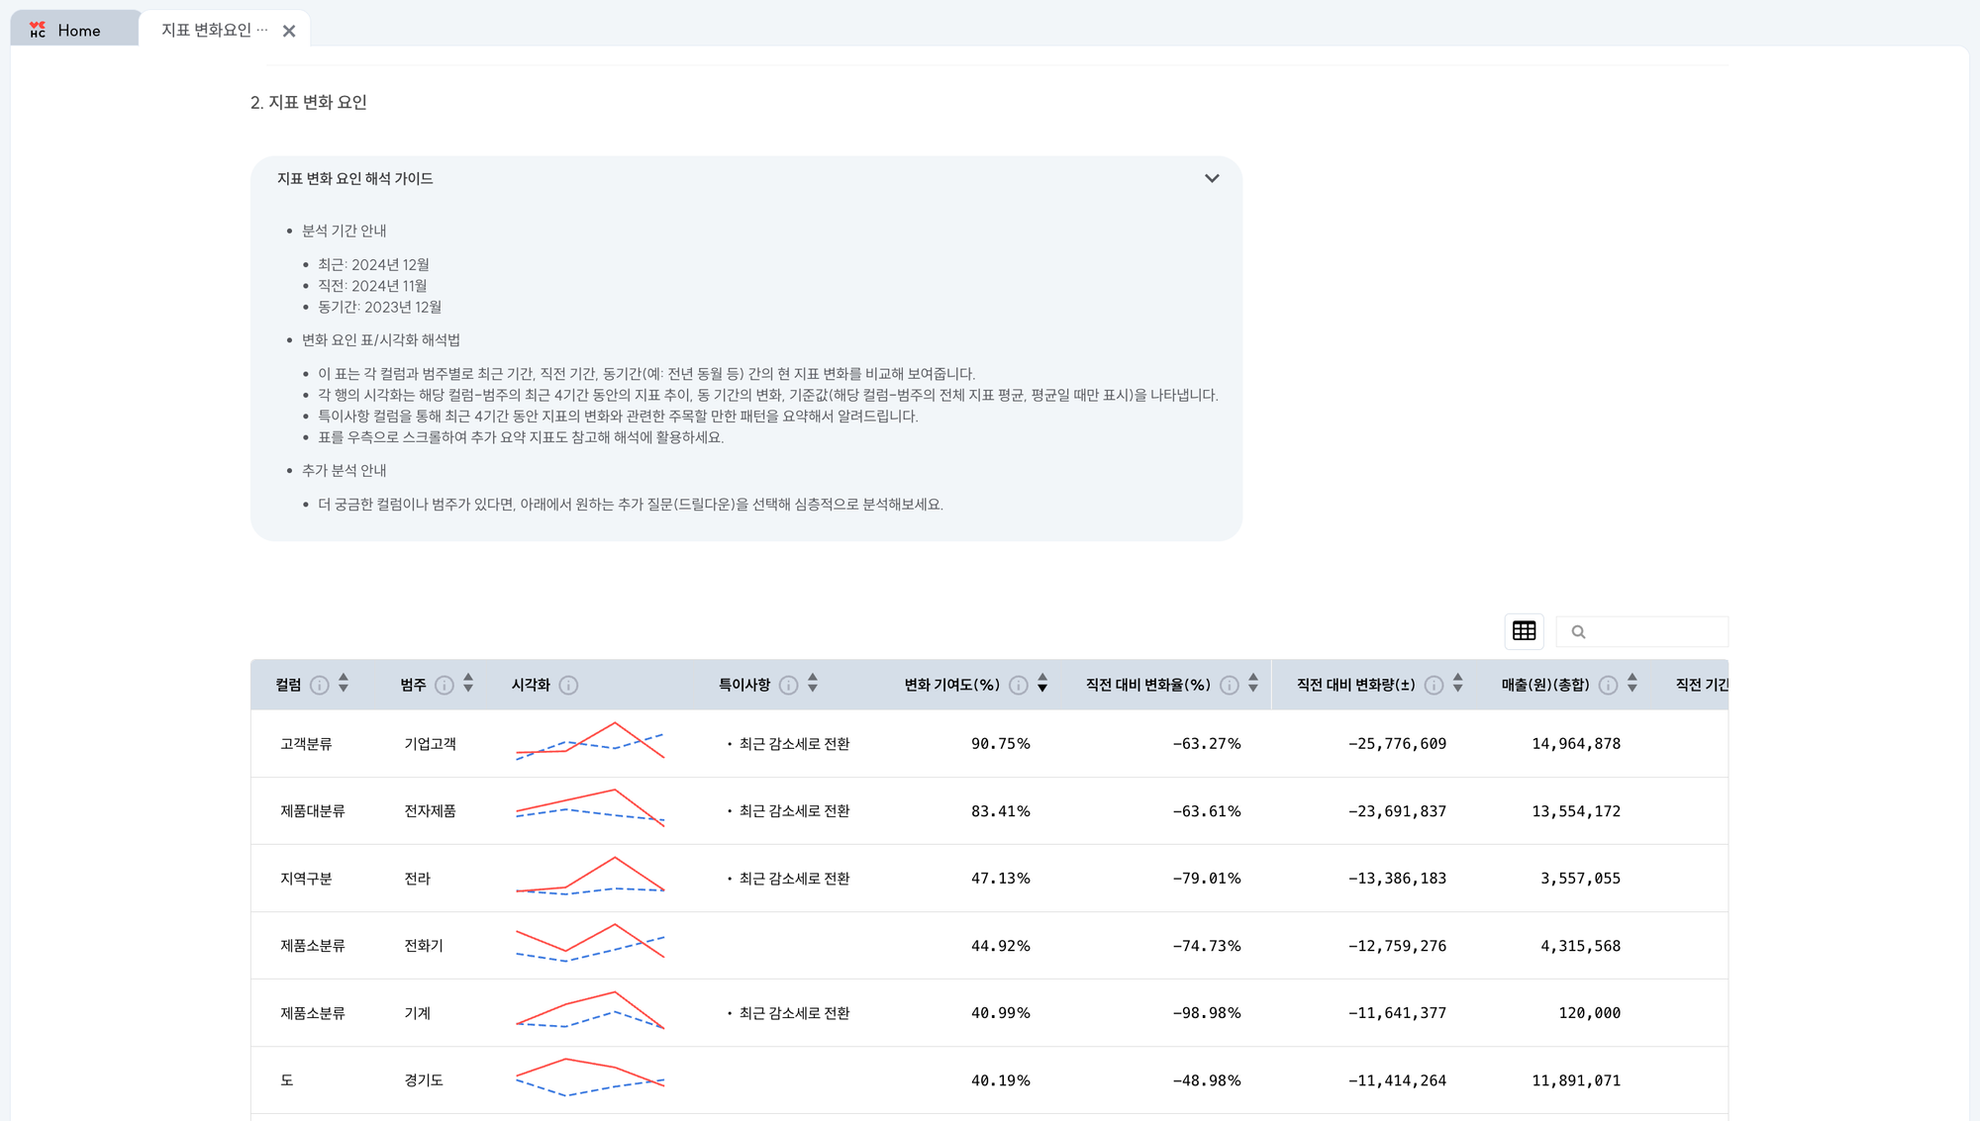This screenshot has width=1980, height=1121.
Task: Click the -79.01% change rate value
Action: coord(1207,879)
